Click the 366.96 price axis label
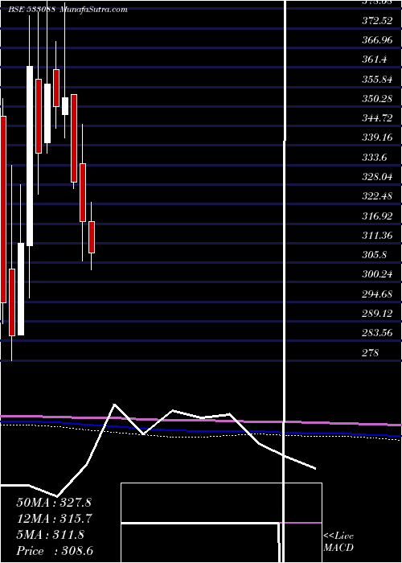 (377, 40)
